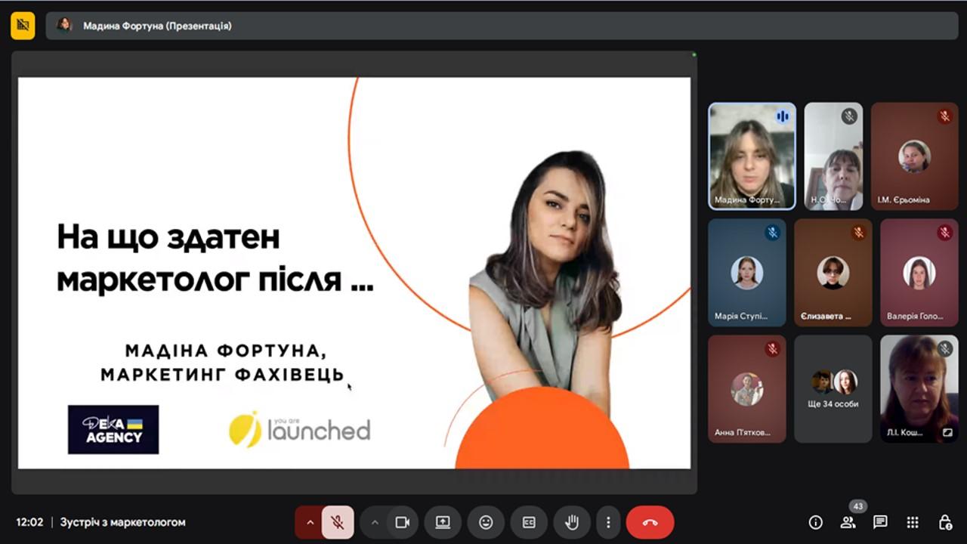Show the participants list (43)

848,522
